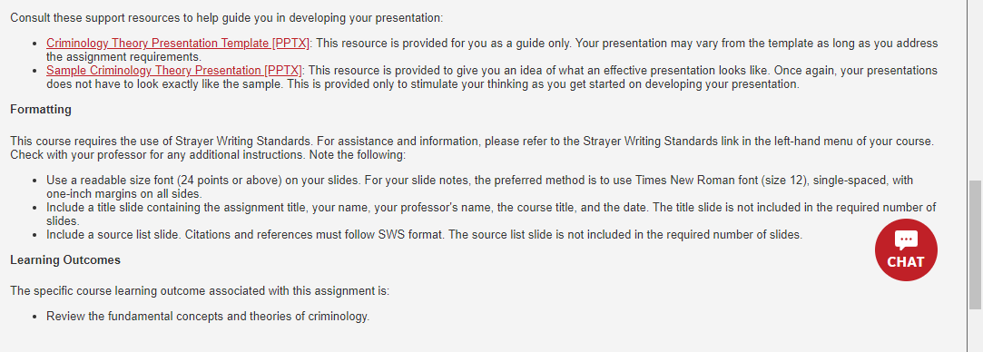This screenshot has width=983, height=352.
Task: Click scrollbar track above the thumb
Action: 975,88
